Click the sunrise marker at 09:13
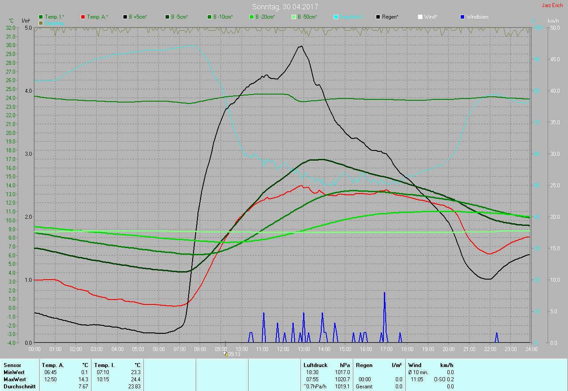The image size is (568, 391). coord(225,354)
